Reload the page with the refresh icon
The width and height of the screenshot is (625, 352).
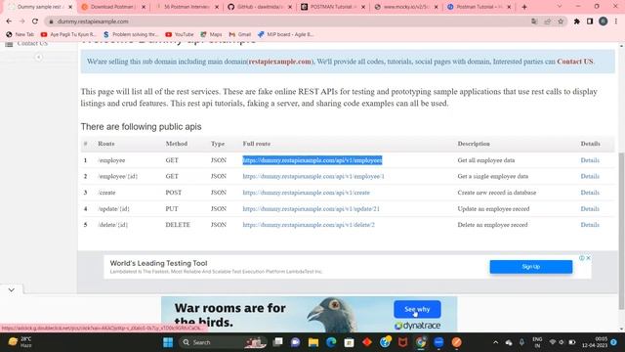click(x=35, y=22)
